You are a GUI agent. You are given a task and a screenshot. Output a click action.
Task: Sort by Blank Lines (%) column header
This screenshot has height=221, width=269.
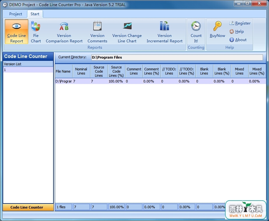pos(222,71)
